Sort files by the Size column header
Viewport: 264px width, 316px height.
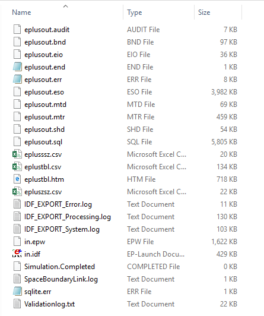(204, 12)
